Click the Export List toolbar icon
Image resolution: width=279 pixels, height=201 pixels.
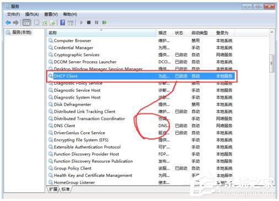(x=52, y=23)
